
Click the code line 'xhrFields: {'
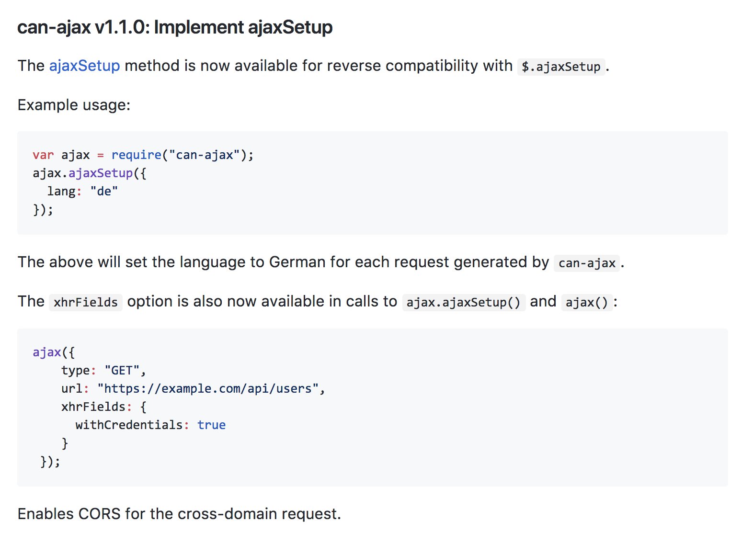coord(104,407)
